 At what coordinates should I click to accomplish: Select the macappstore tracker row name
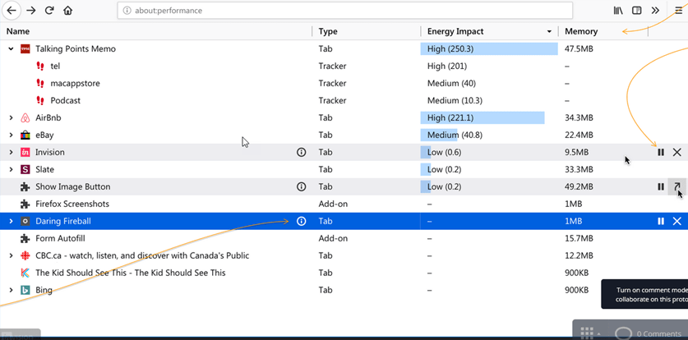(x=75, y=83)
